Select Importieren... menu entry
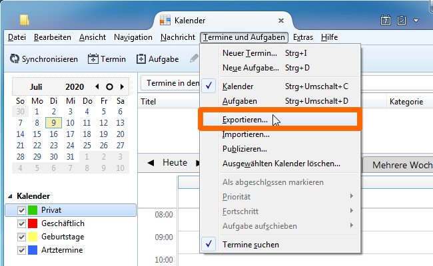433x266 pixels. click(280, 134)
